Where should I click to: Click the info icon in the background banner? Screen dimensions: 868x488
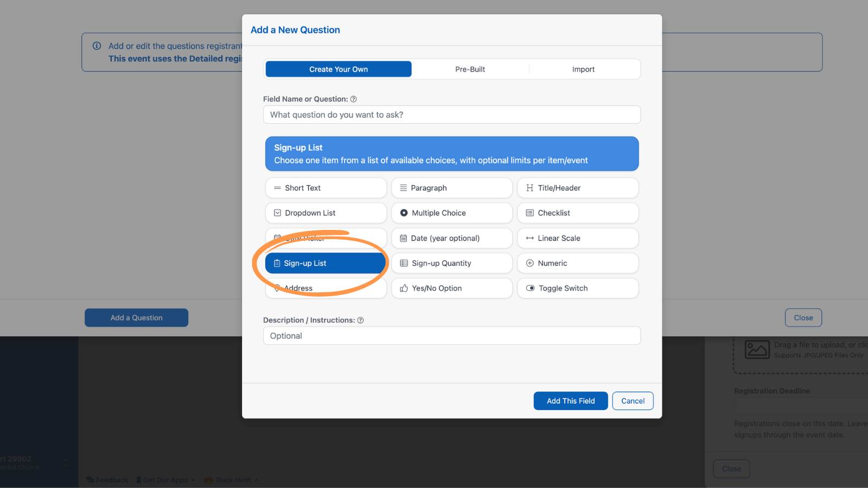97,46
